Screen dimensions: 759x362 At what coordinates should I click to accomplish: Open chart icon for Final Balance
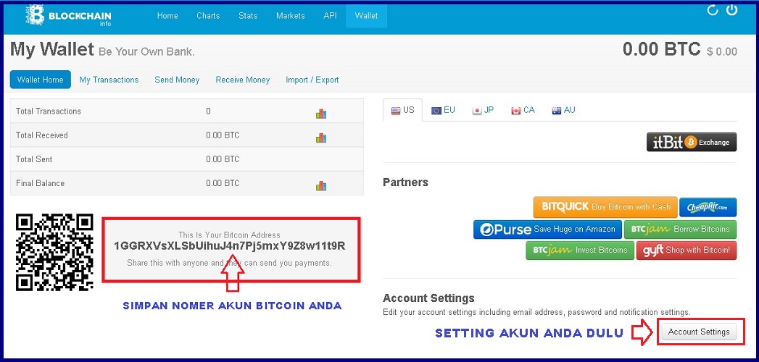pos(321,185)
